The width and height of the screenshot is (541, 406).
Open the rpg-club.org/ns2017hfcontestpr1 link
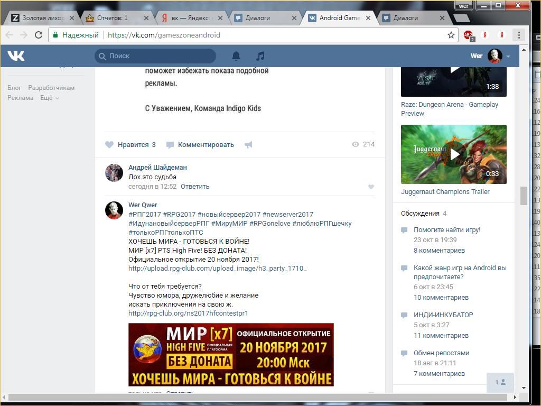(188, 313)
